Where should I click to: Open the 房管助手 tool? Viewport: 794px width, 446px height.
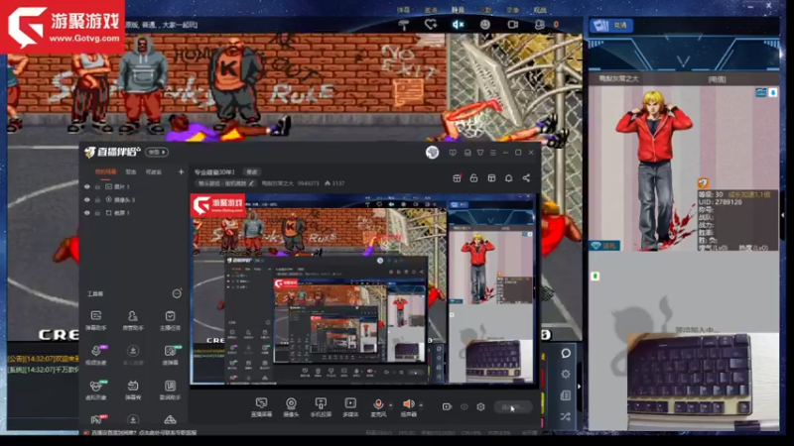(133, 320)
